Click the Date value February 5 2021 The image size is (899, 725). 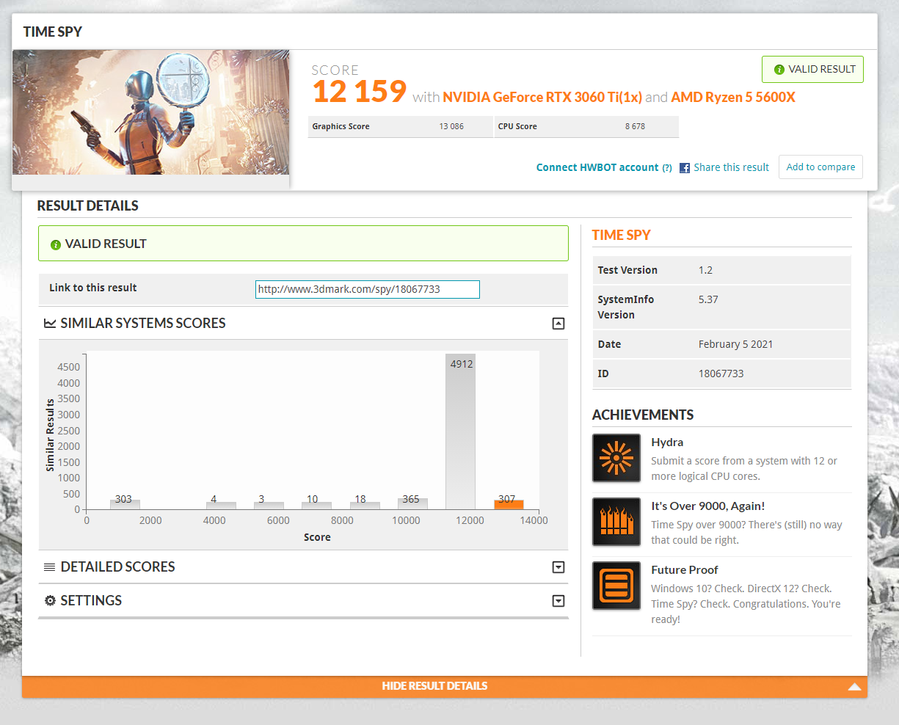tap(735, 344)
